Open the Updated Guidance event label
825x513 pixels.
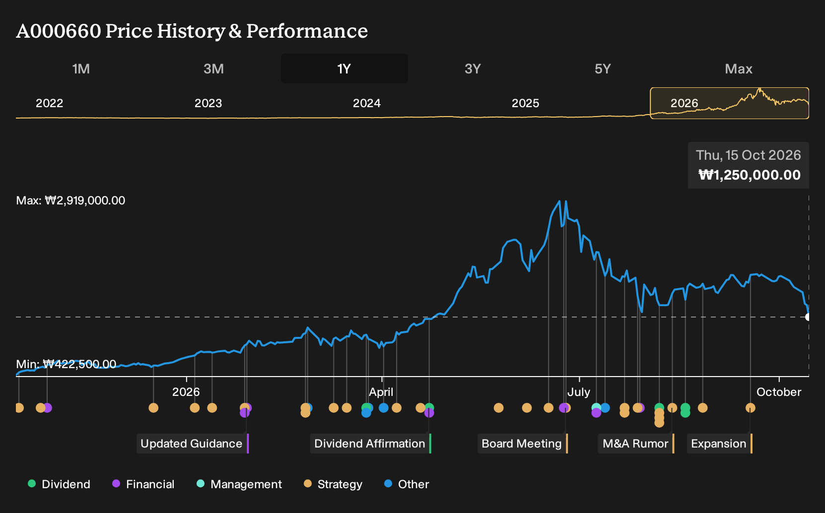(x=193, y=444)
